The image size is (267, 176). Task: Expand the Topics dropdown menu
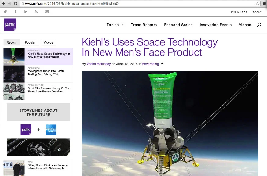(115, 25)
